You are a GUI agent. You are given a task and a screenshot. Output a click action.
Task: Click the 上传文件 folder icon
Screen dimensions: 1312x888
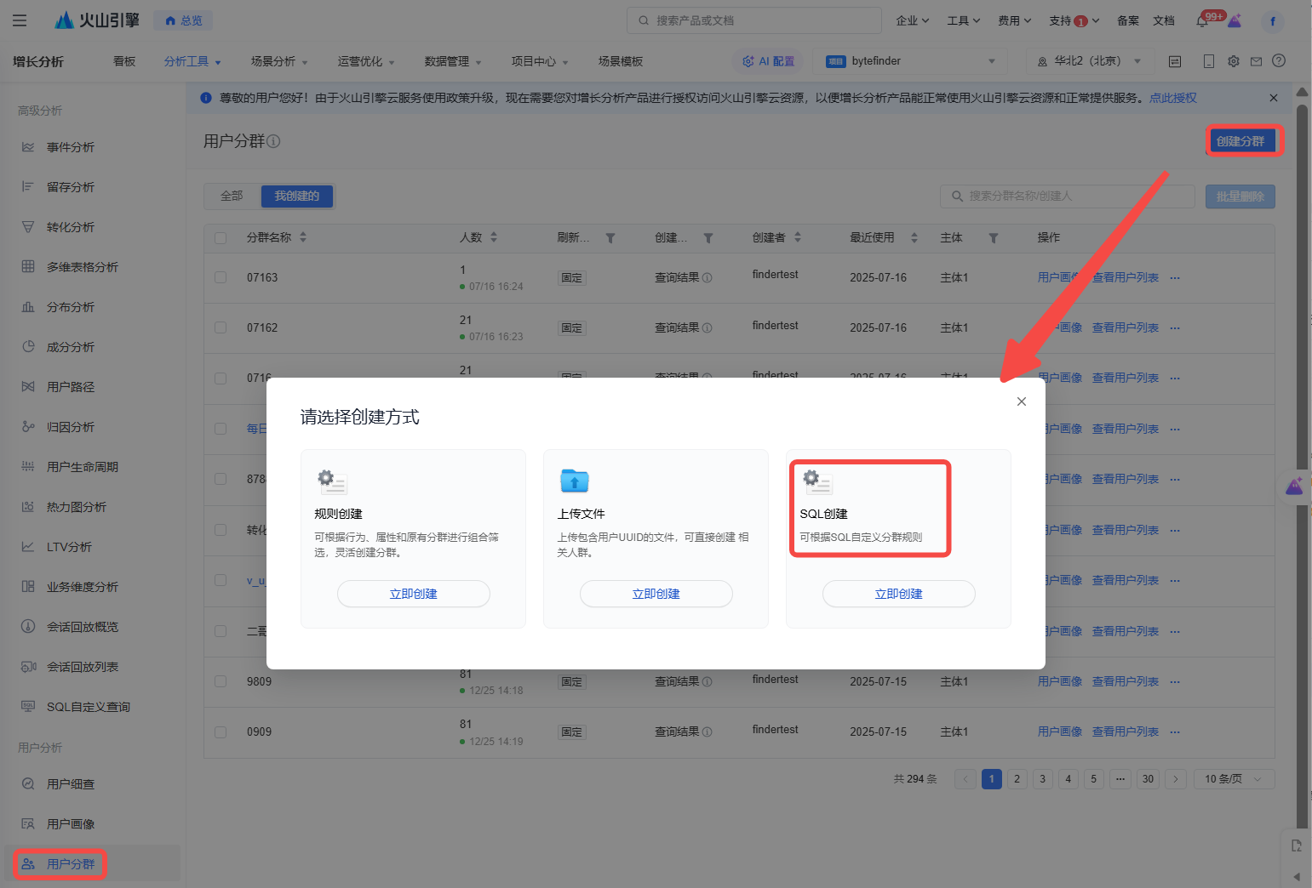[x=575, y=481]
